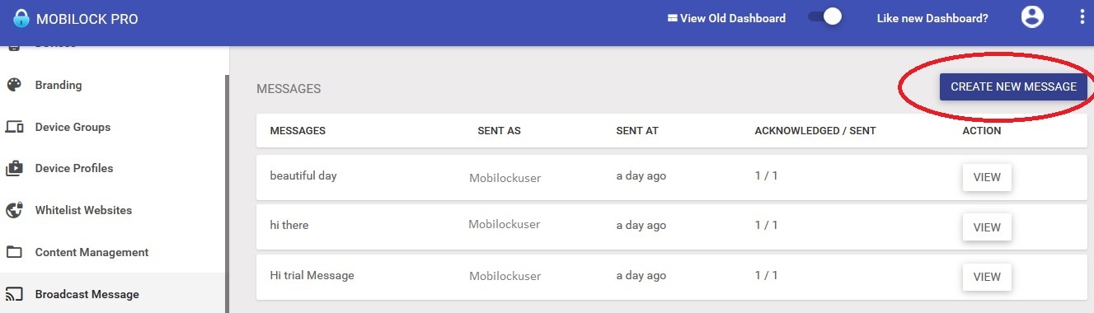The height and width of the screenshot is (313, 1094).
Task: View the 'beautiful day' message
Action: click(987, 177)
